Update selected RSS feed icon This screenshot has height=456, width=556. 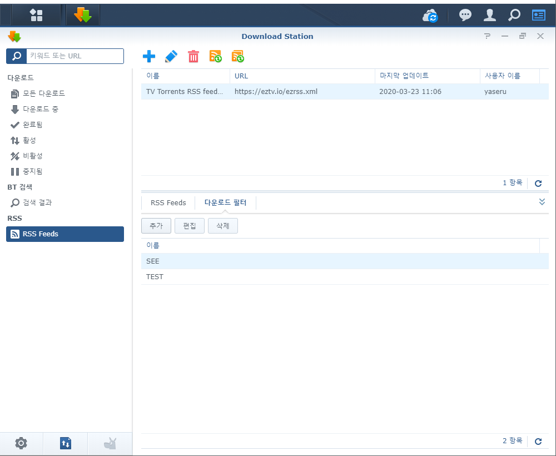216,56
